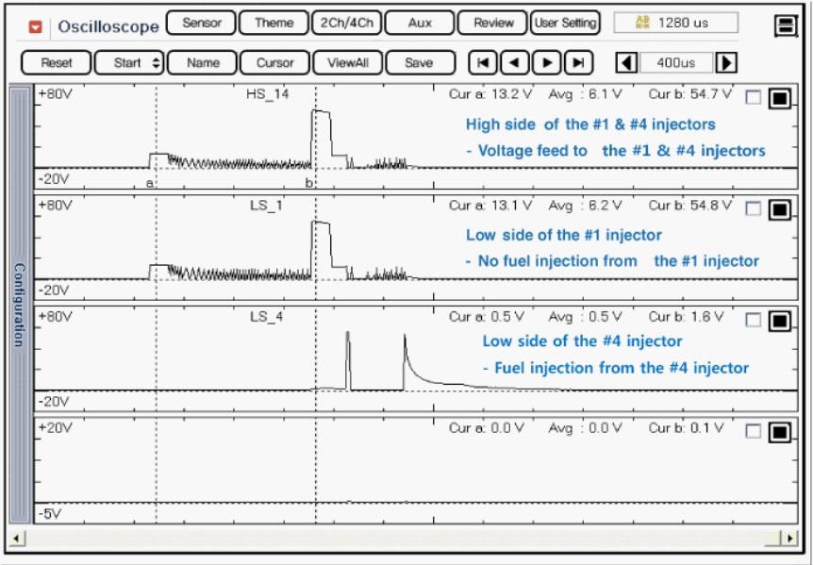
Task: Click the horizontal scrollbar right arrow
Action: coord(789,538)
